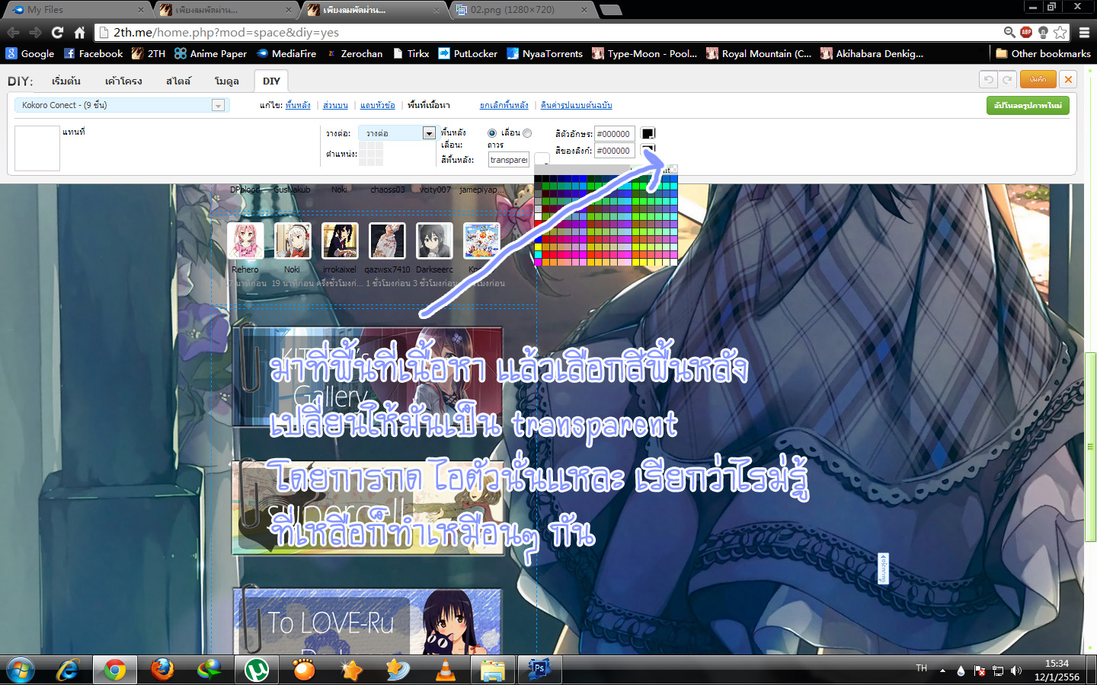Click the orange บันทึก save button
Screen dimensions: 1097x685
click(x=1038, y=79)
